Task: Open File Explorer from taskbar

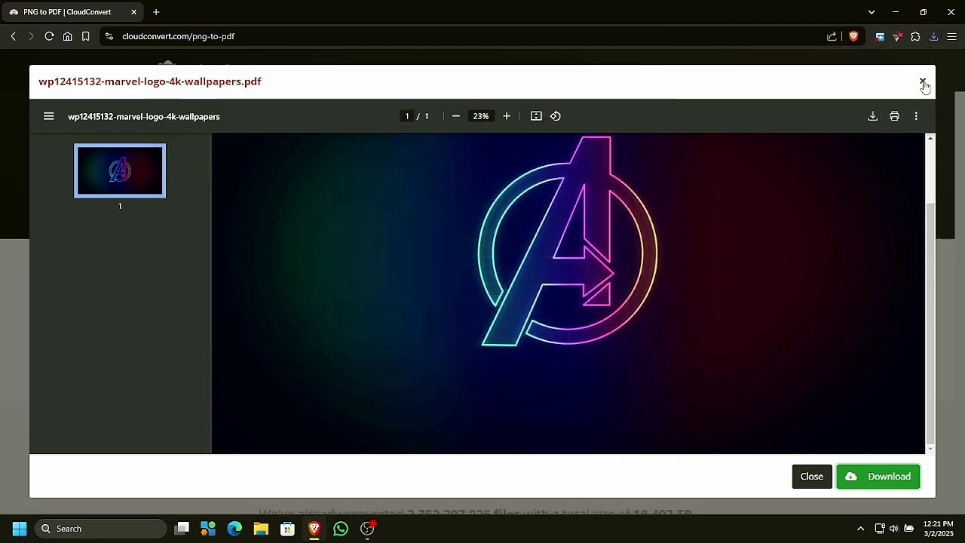Action: (x=261, y=529)
